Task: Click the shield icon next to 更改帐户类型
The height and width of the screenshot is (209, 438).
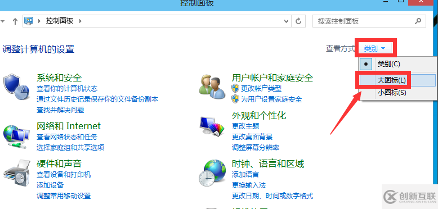Action: pos(235,89)
